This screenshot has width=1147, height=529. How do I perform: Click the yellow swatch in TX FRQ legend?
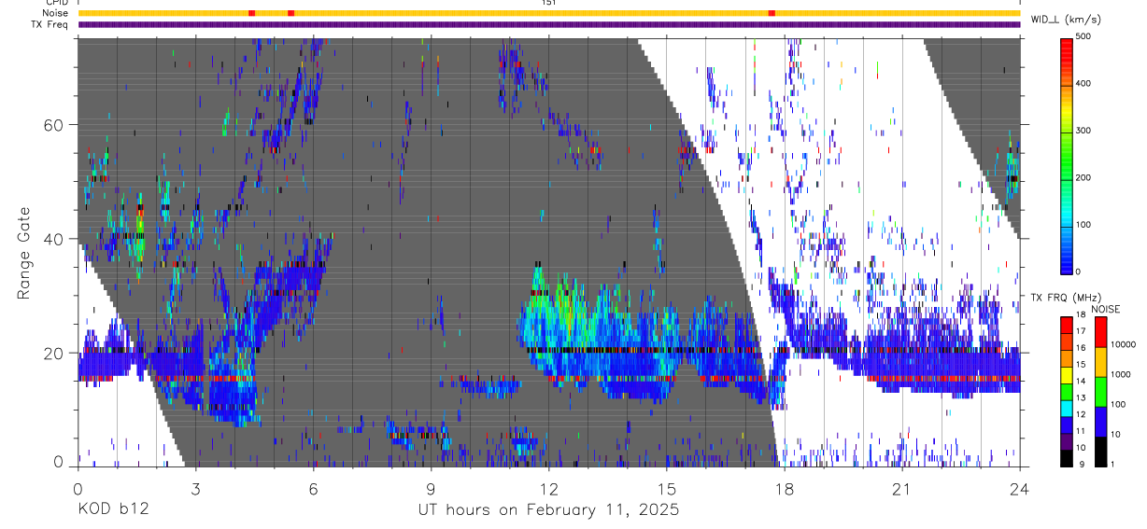(x=1068, y=375)
